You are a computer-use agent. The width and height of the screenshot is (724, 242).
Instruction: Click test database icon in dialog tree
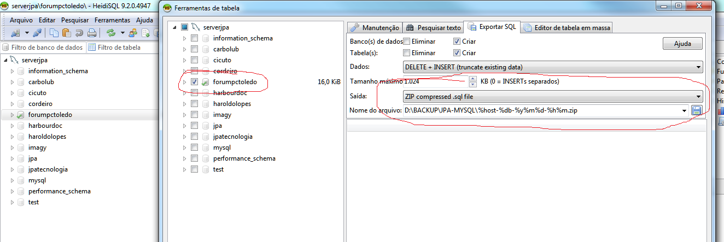(205, 169)
